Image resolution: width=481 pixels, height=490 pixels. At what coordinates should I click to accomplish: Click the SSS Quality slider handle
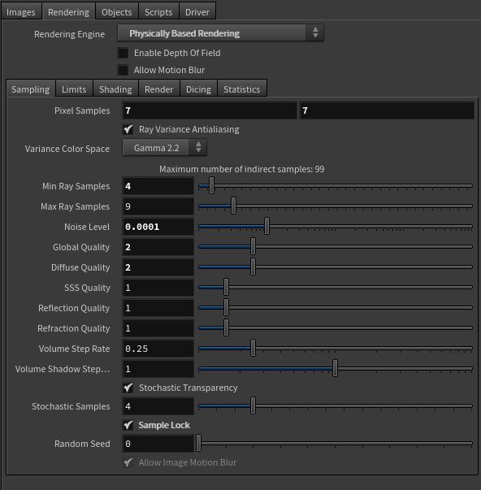(x=226, y=287)
